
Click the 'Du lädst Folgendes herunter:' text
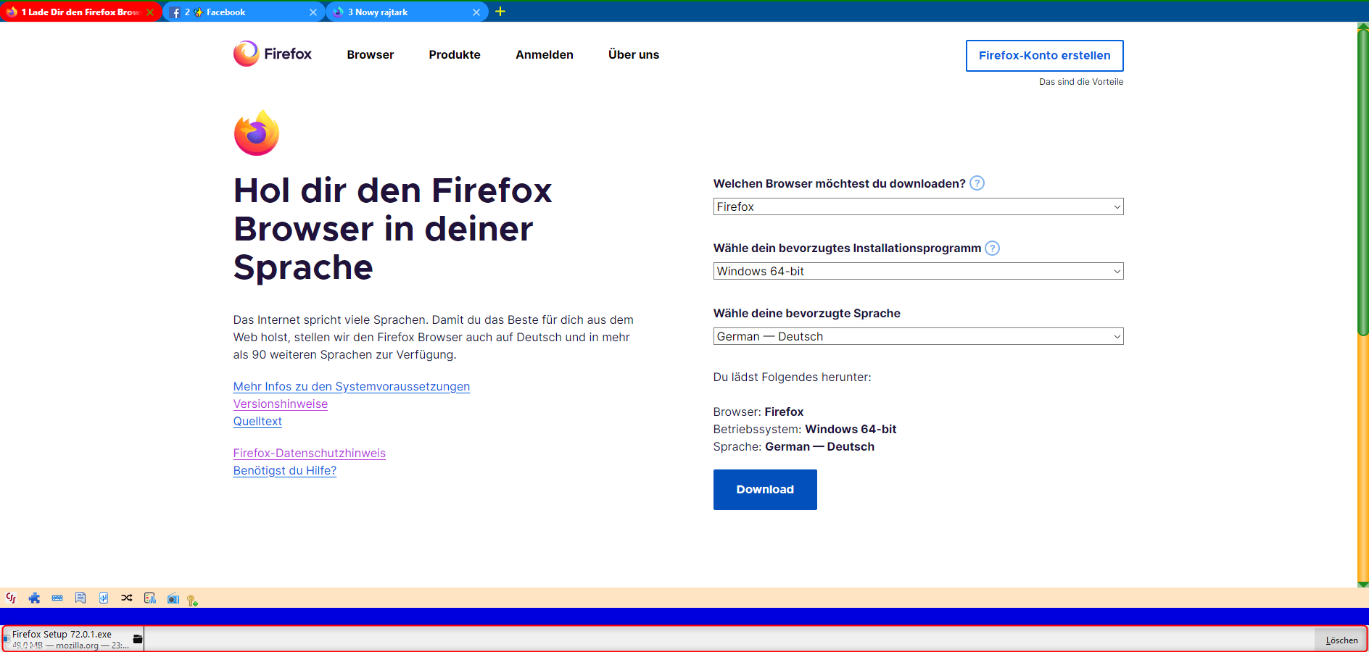pyautogui.click(x=792, y=377)
